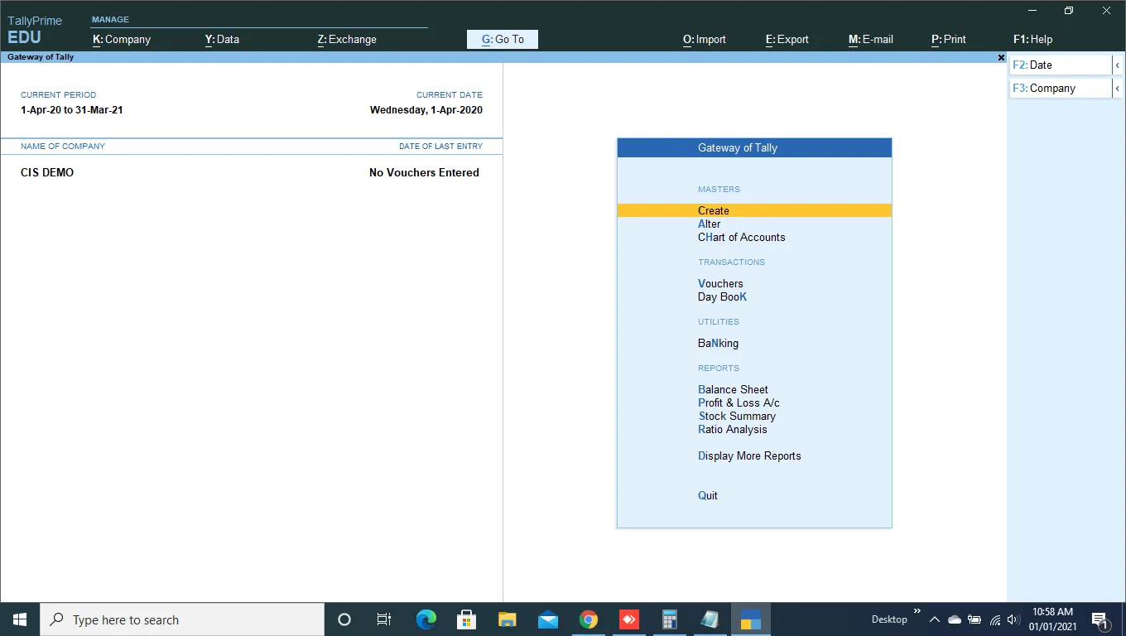Click F2: Date button in right panel
Viewport: 1126px width, 636px height.
1060,65
